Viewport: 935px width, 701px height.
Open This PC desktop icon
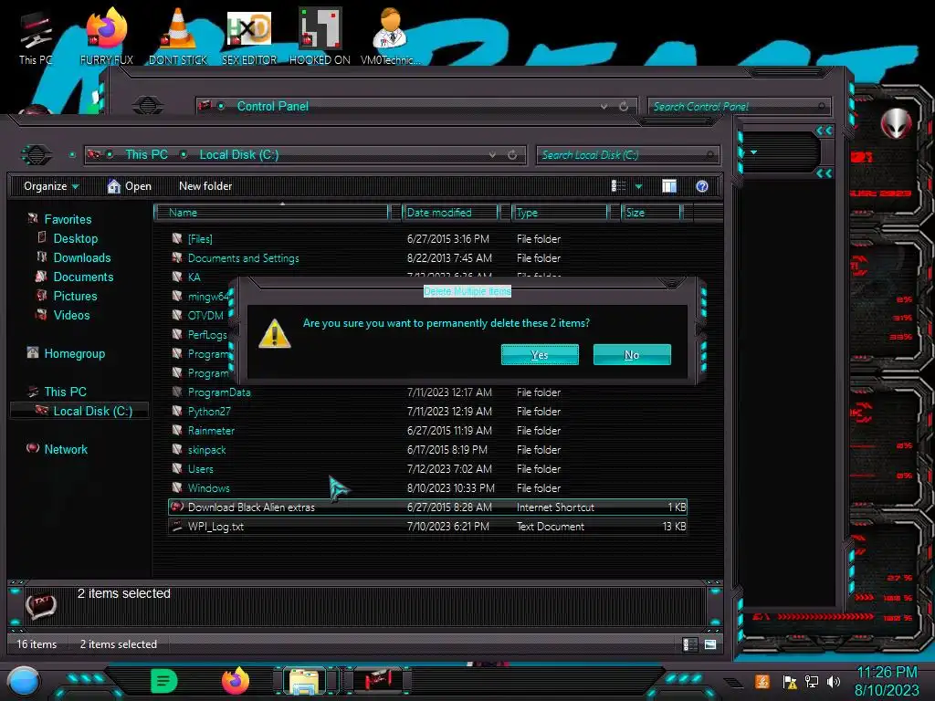[36, 38]
